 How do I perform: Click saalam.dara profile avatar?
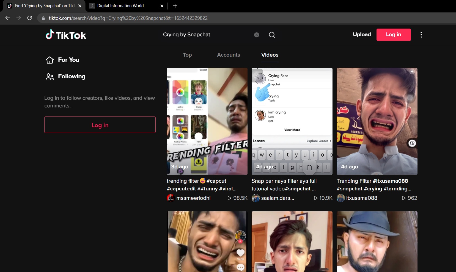click(x=256, y=198)
